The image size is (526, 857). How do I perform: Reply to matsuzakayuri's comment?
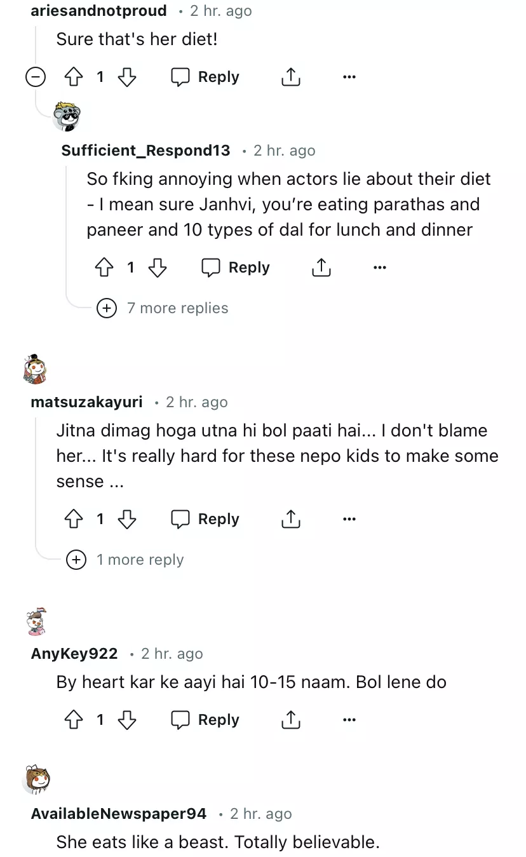click(205, 520)
